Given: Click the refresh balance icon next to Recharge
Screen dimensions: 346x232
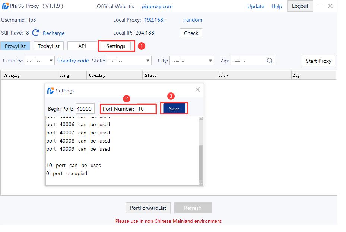Looking at the screenshot, I should tap(35, 33).
